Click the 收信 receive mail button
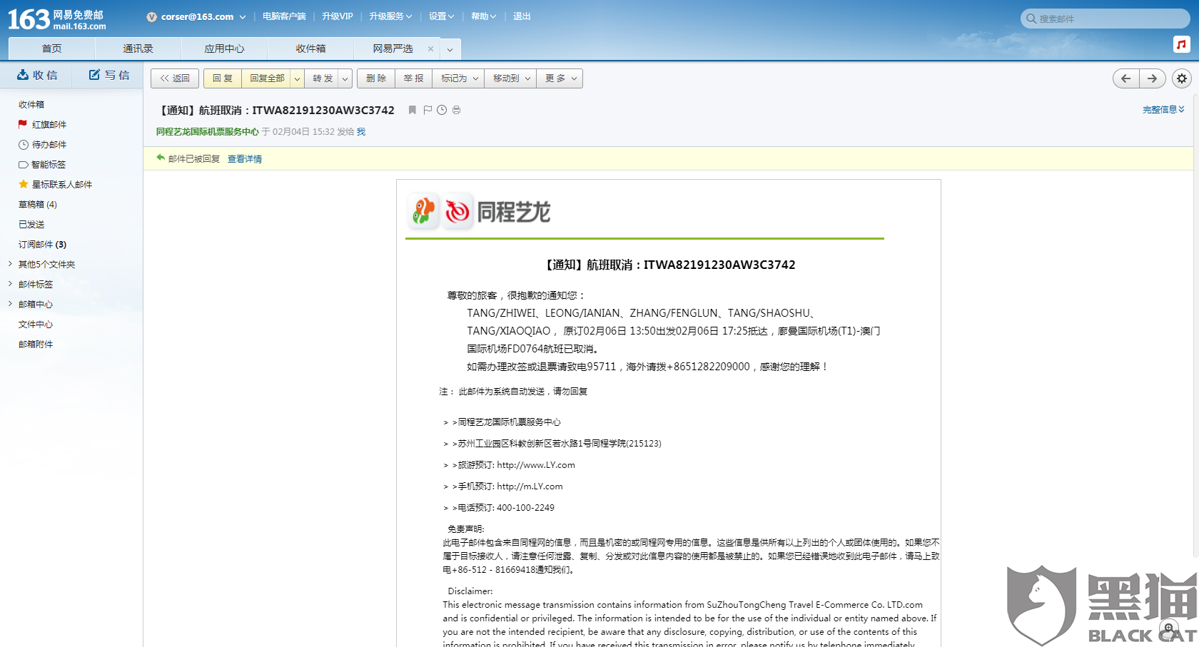Viewport: 1199px width, 647px height. pyautogui.click(x=37, y=75)
